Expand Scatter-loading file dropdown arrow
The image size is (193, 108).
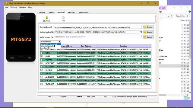[x=140, y=32]
